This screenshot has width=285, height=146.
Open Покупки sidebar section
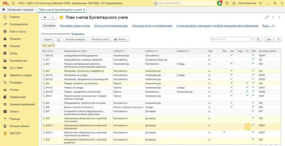click(x=14, y=46)
